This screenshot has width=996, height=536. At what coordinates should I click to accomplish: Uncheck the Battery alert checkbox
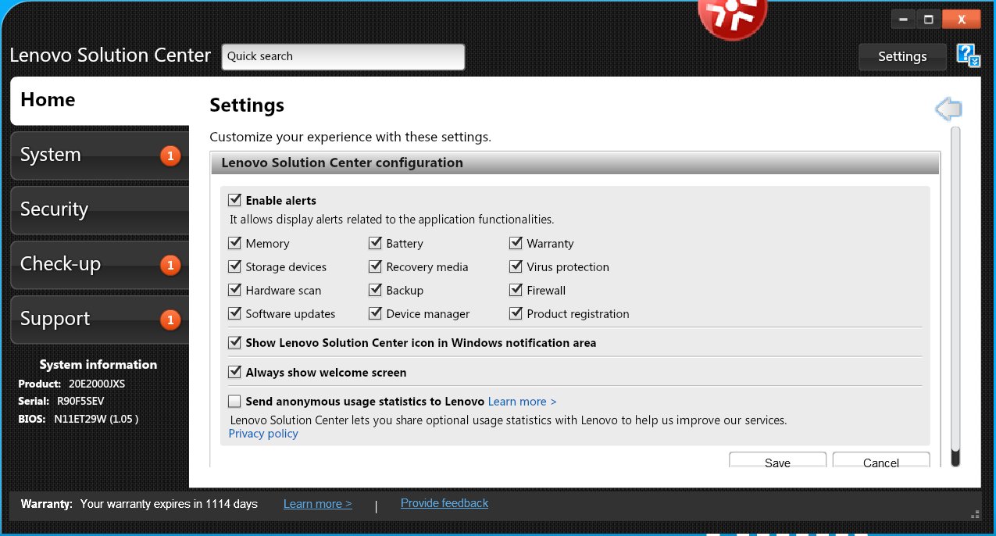pos(375,243)
